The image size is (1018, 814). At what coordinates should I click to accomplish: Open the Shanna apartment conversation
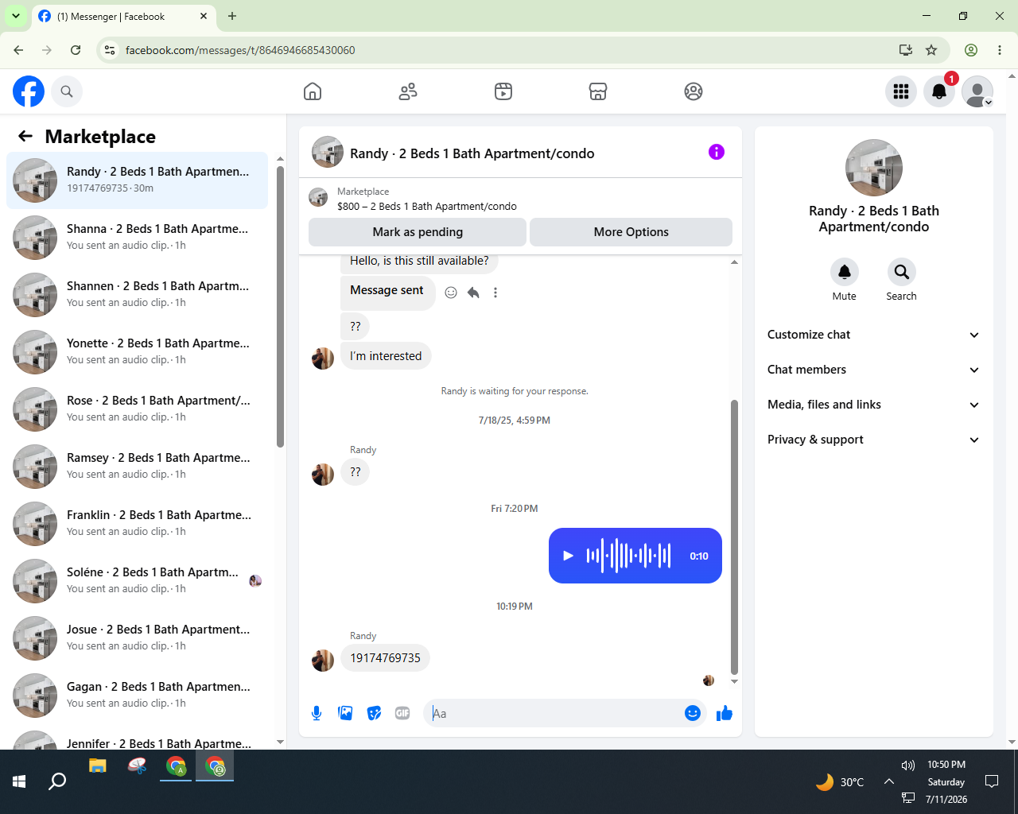click(138, 238)
